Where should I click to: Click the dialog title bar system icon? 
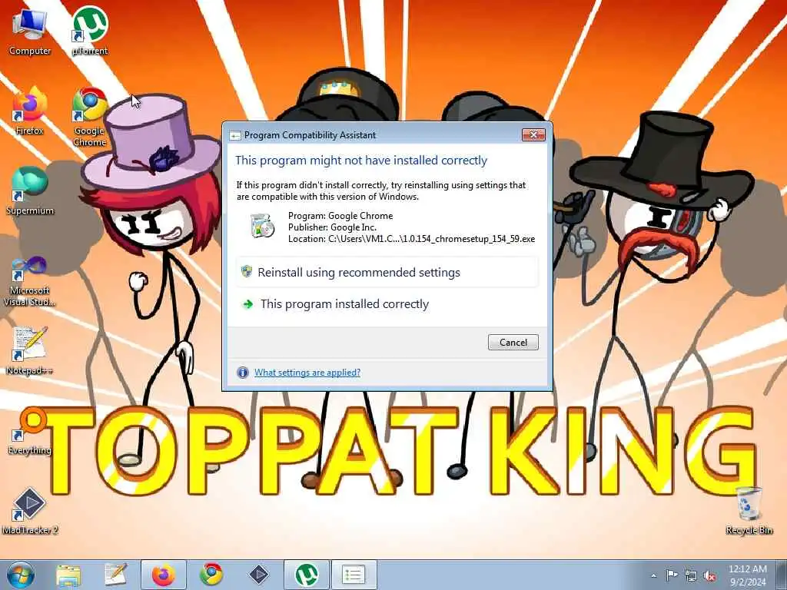click(234, 135)
